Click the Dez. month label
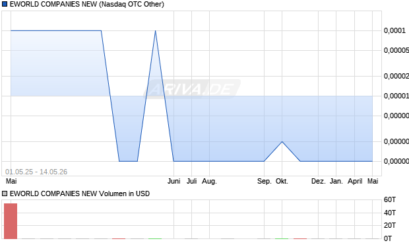This screenshot has height=245, width=409. [318, 181]
